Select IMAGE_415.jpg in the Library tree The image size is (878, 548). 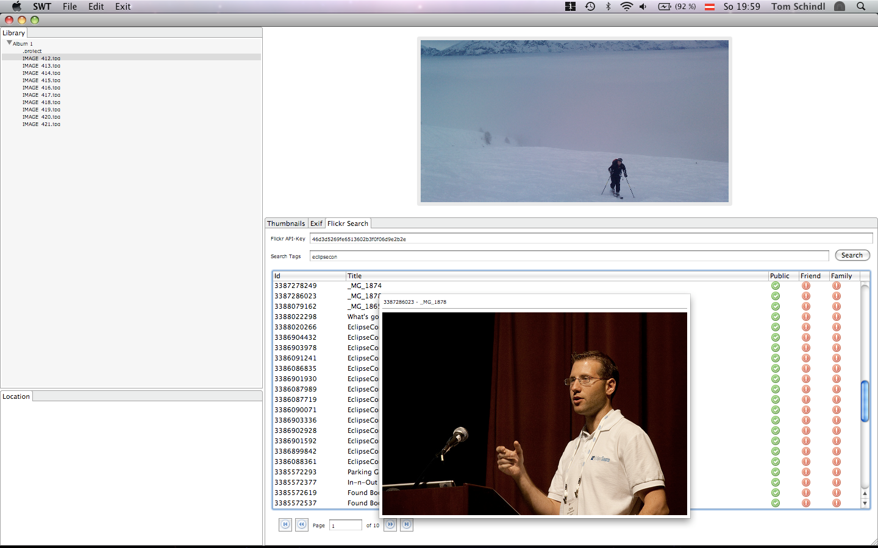pos(41,80)
